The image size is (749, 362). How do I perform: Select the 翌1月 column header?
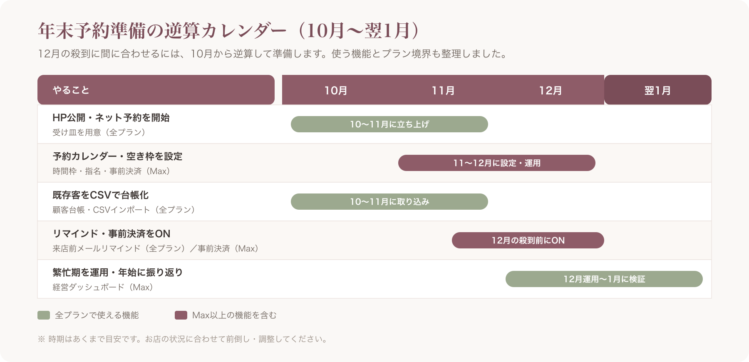click(658, 90)
